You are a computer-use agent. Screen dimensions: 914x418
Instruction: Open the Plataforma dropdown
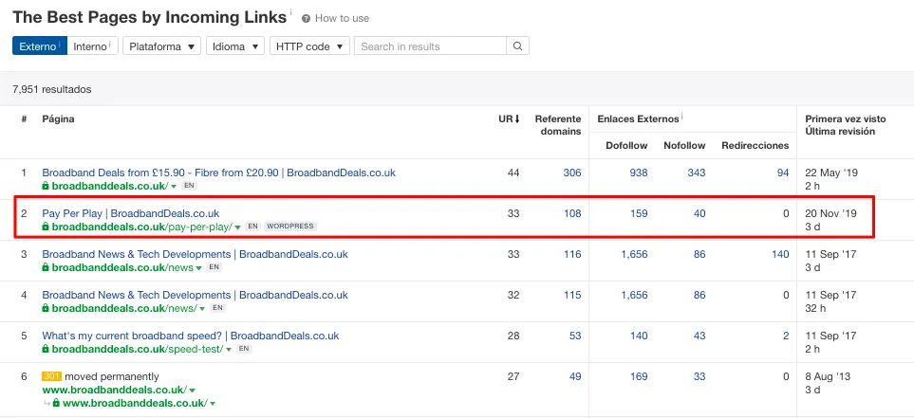161,46
